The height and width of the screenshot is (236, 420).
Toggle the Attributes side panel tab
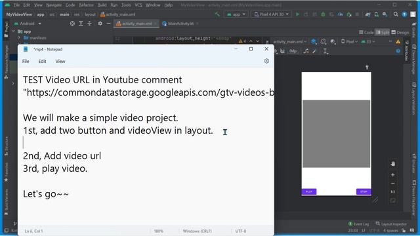[406, 50]
